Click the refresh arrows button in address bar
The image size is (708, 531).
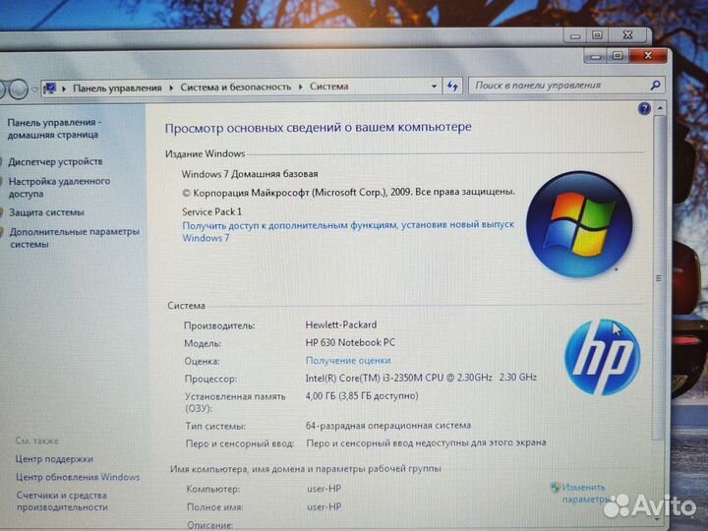452,86
